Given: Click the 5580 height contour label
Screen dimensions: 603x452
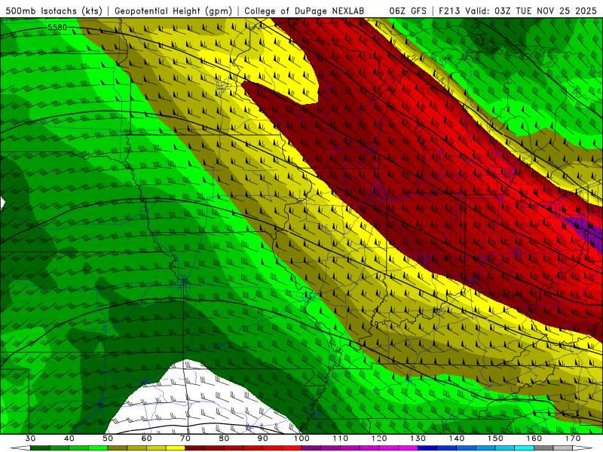Looking at the screenshot, I should tap(57, 27).
